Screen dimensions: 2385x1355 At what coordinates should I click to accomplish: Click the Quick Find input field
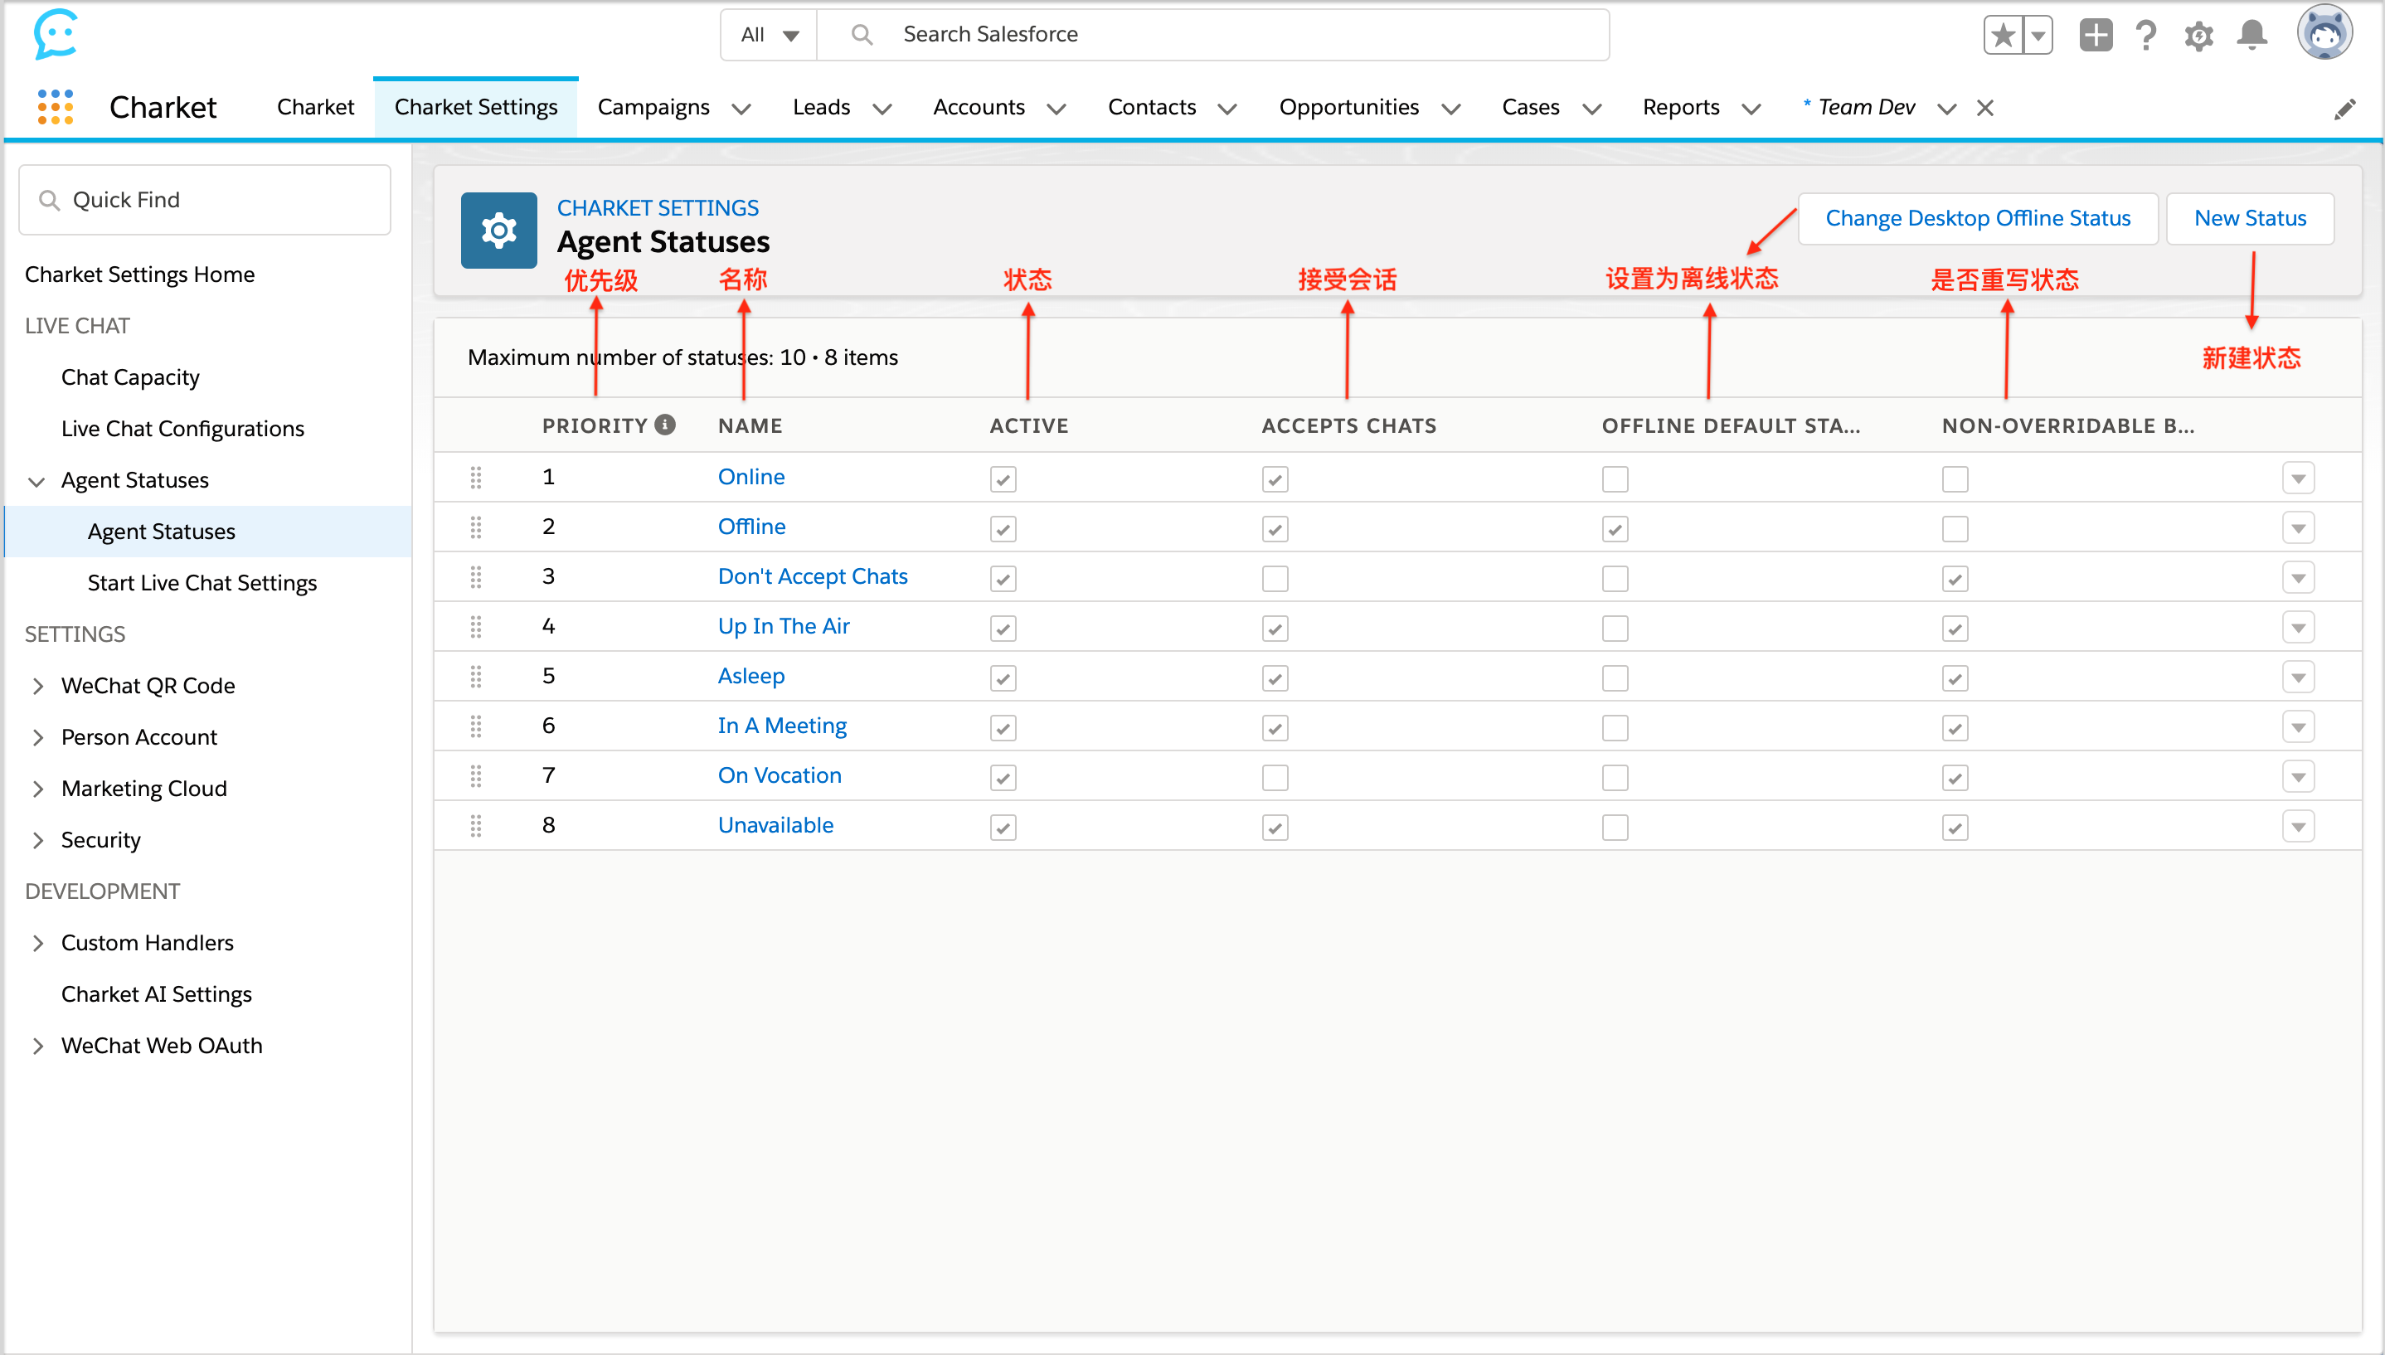pos(205,200)
